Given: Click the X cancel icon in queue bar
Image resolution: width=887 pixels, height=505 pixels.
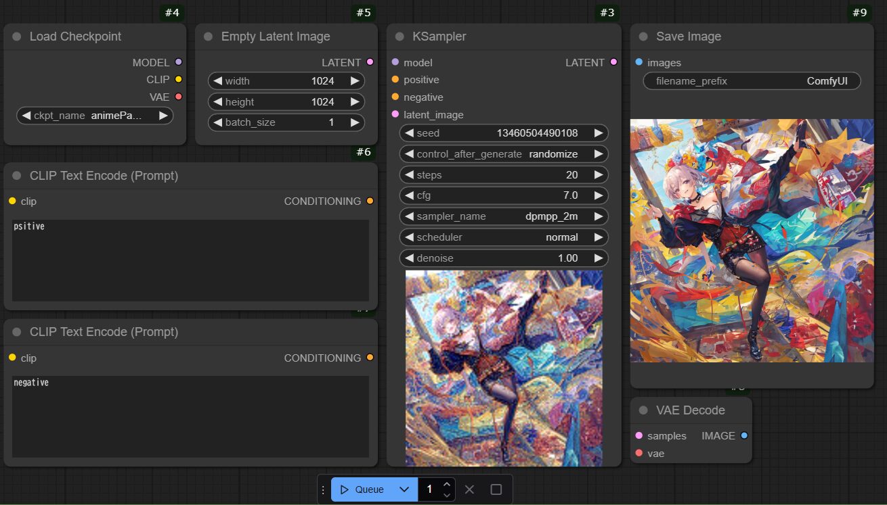Looking at the screenshot, I should click(470, 489).
